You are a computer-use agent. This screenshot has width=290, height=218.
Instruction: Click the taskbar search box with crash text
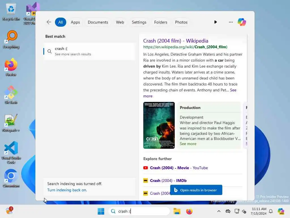pyautogui.click(x=139, y=211)
